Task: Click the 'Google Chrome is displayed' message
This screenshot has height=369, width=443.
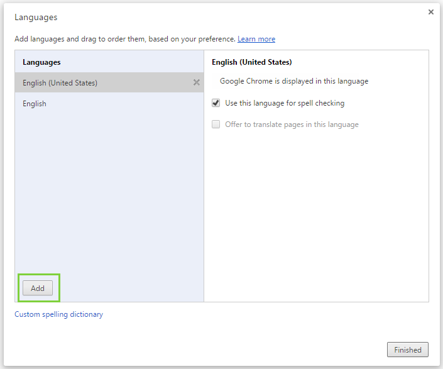Action: pyautogui.click(x=294, y=81)
